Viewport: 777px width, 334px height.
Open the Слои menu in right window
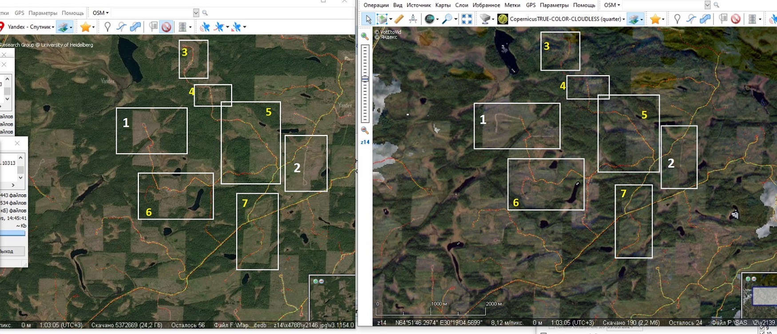(x=461, y=5)
